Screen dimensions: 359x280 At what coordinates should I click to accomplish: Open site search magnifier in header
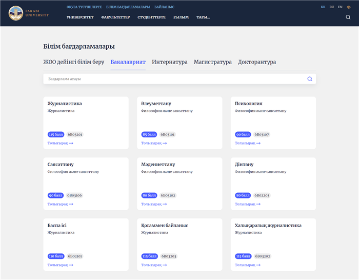(348, 17)
